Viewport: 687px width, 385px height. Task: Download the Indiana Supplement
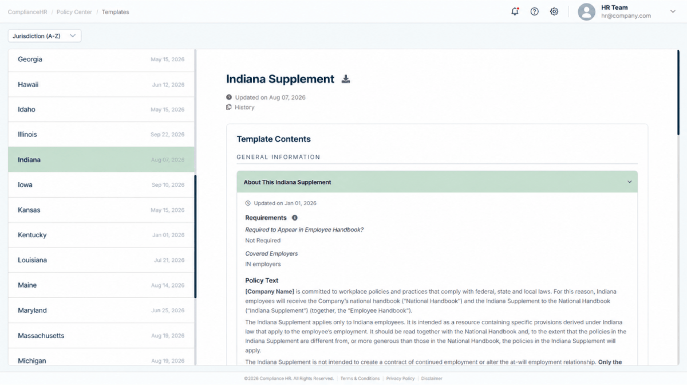point(346,79)
